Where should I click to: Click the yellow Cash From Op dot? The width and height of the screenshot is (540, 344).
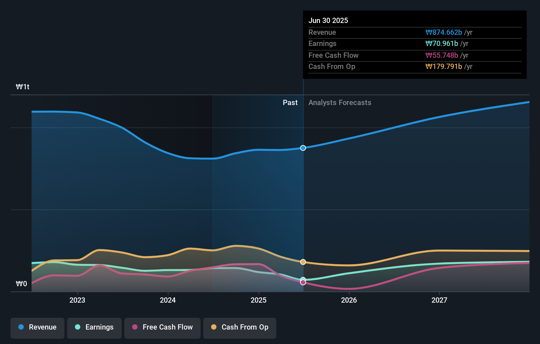pos(214,327)
